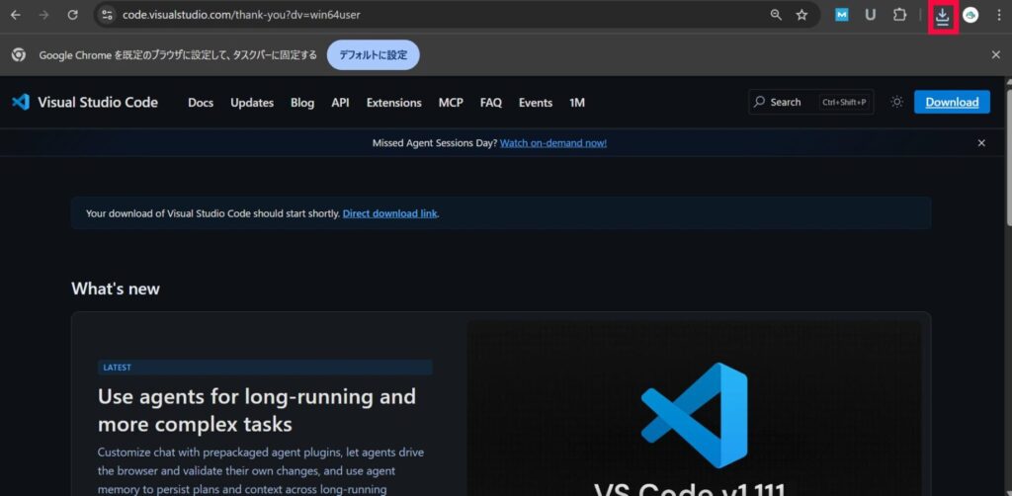Close the Agent Sessions Day banner
Screen dimensions: 1012x496
coord(981,143)
